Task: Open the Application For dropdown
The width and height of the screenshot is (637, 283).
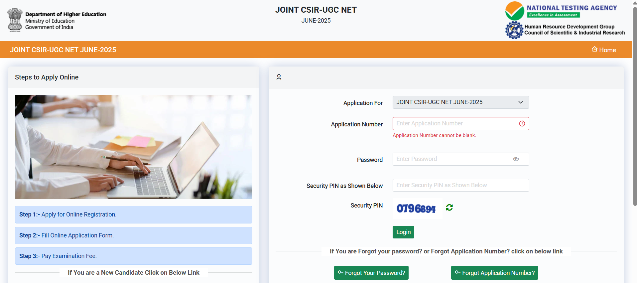Action: [x=461, y=102]
